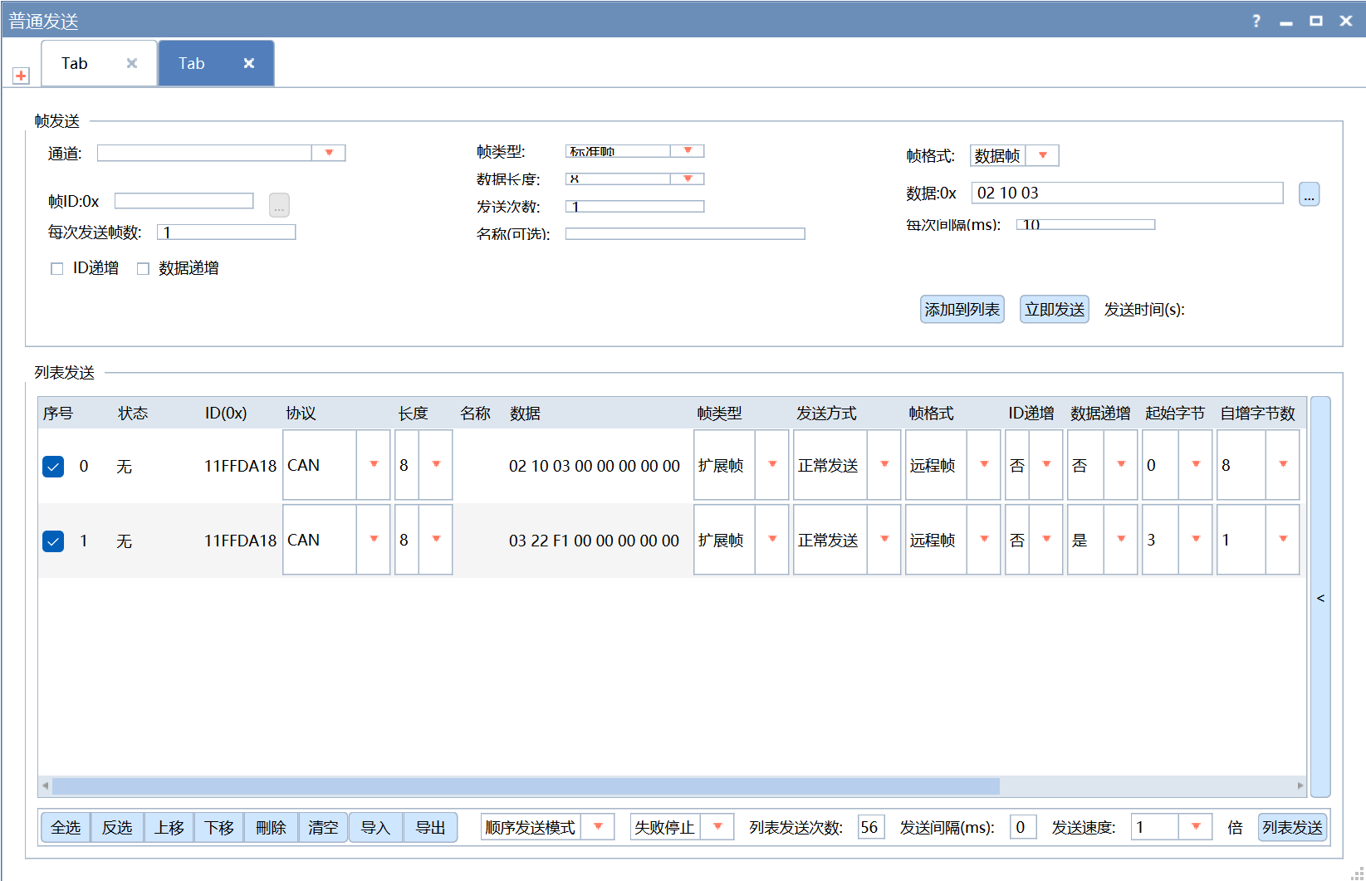
Task: Open row 0 protocol CAN dropdown
Action: [x=374, y=465]
